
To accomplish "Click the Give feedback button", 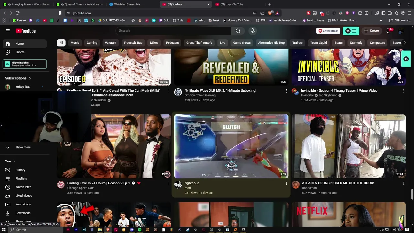I will [x=328, y=31].
